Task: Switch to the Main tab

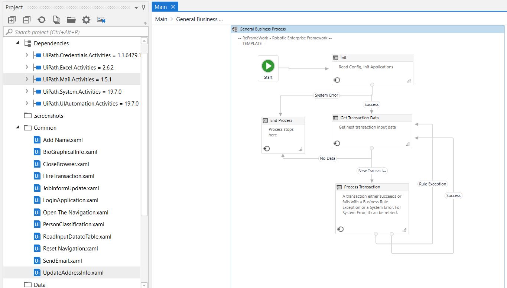Action: tap(161, 7)
